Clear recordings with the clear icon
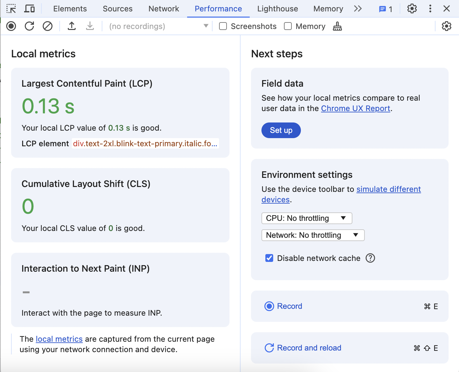This screenshot has height=372, width=459. tap(47, 26)
